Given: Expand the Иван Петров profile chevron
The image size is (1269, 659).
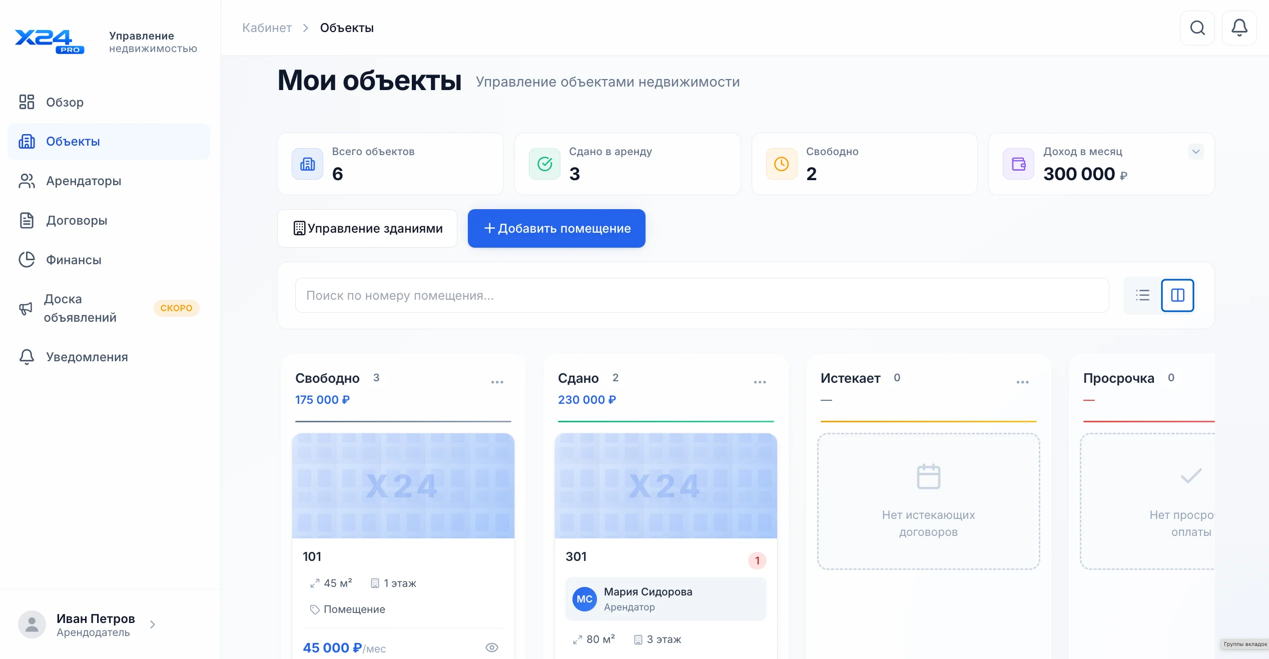Looking at the screenshot, I should point(153,624).
